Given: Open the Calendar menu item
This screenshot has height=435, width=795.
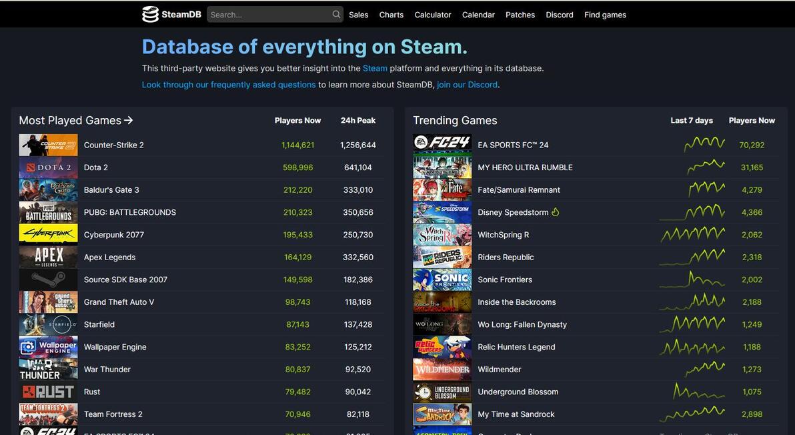Looking at the screenshot, I should pyautogui.click(x=478, y=15).
